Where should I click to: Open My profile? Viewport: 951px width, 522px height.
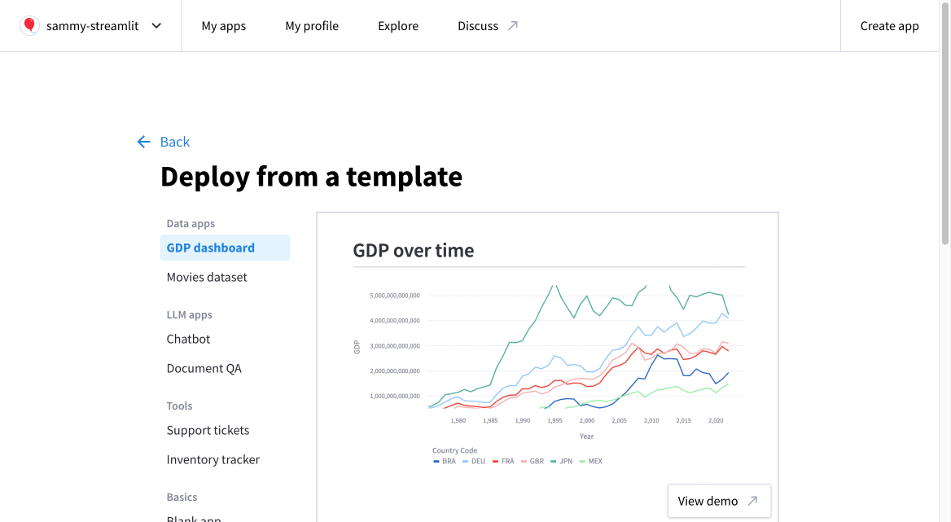pos(312,25)
